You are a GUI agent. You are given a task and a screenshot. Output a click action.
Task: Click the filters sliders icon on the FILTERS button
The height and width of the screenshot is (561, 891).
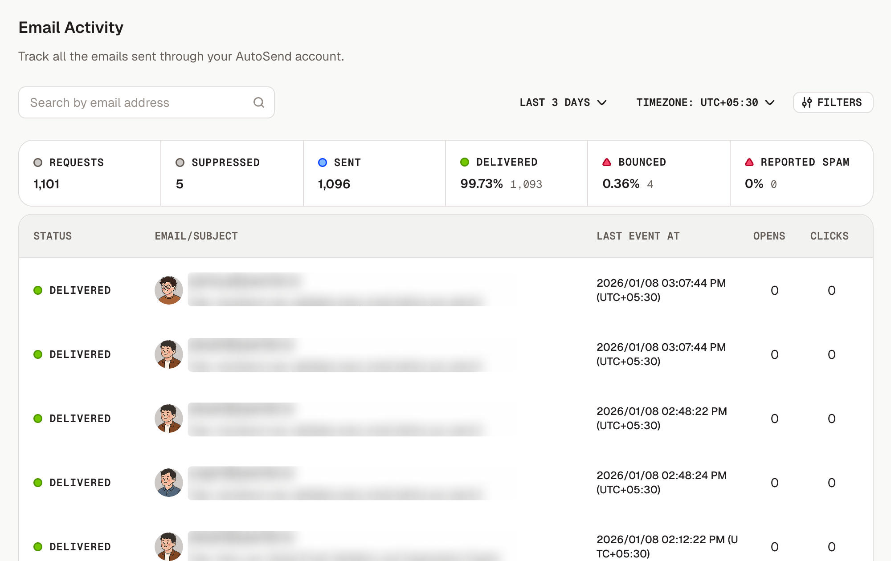click(x=808, y=102)
